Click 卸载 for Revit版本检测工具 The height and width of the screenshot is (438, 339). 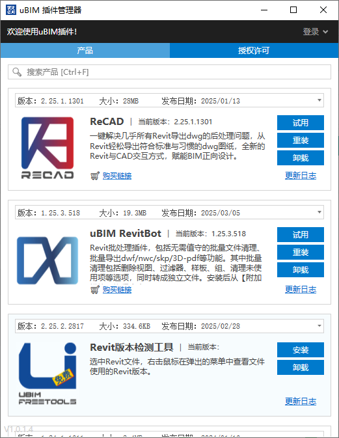(301, 367)
